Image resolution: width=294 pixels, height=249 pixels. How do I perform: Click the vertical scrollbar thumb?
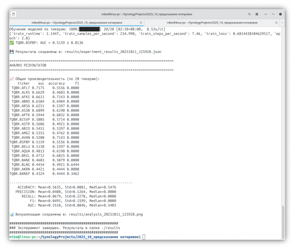tap(283, 223)
